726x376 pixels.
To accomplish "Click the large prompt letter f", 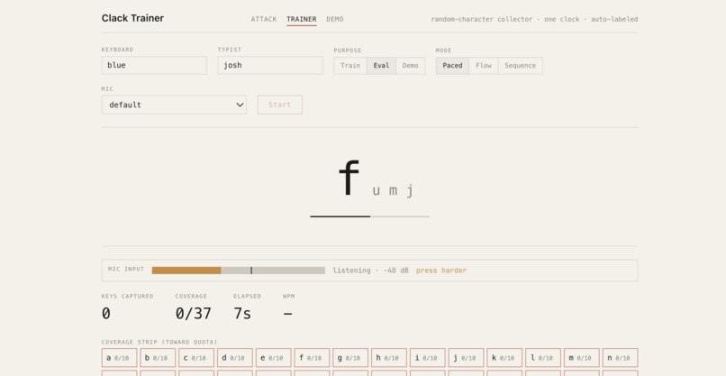I will coord(349,178).
